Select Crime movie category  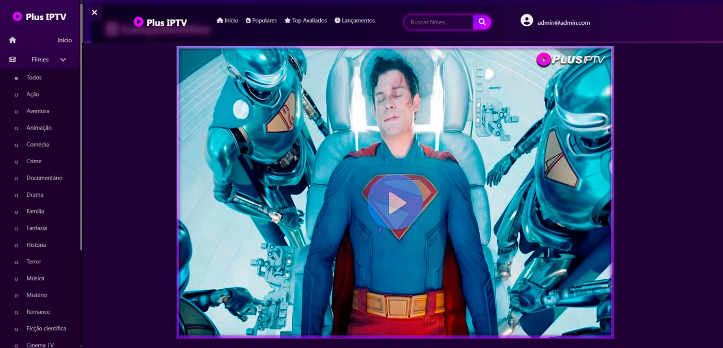pos(34,161)
